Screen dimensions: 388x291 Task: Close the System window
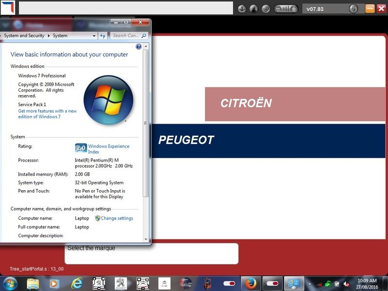tap(140, 22)
